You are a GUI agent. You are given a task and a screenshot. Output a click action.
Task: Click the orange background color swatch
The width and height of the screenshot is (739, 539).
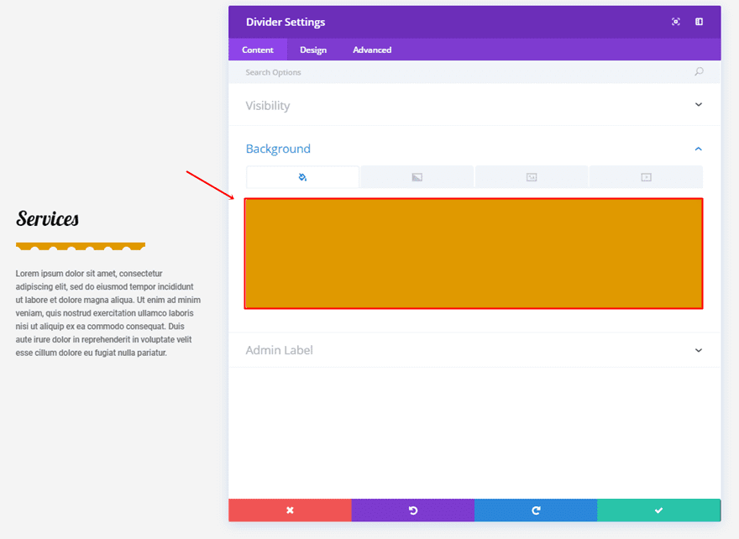click(x=474, y=254)
